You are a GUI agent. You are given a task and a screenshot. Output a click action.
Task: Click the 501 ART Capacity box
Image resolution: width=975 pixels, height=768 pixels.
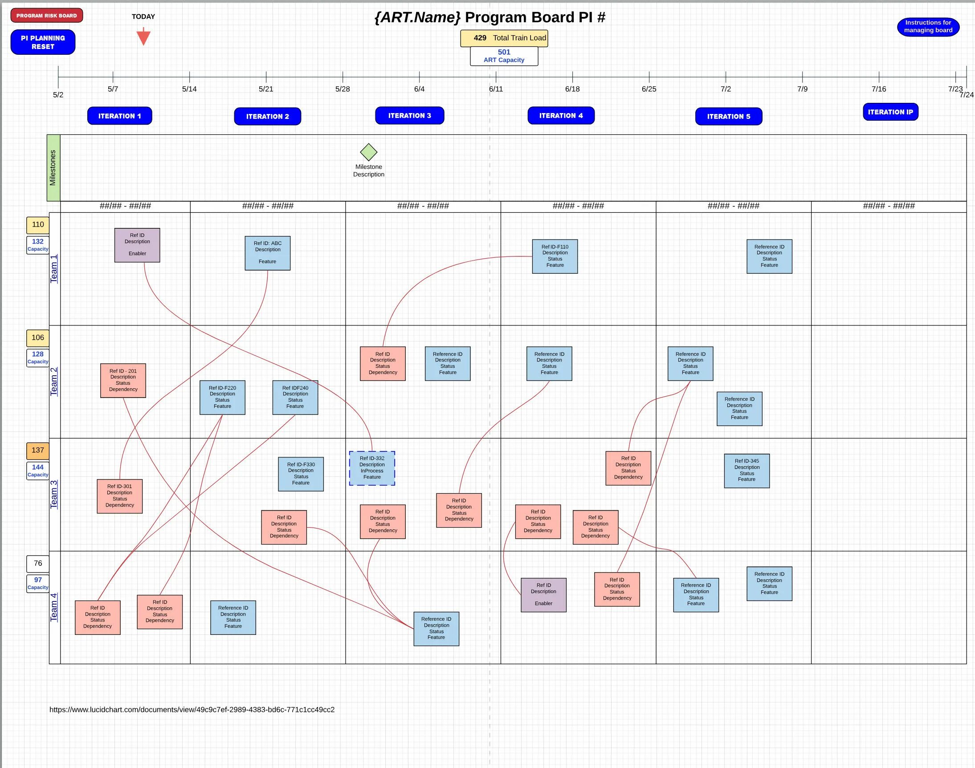[504, 56]
